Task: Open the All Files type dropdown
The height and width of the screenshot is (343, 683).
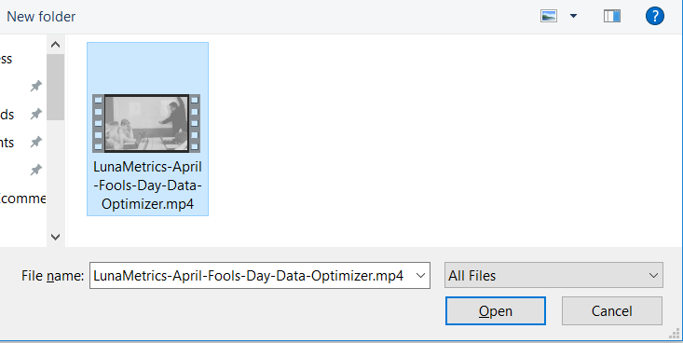Action: [553, 276]
